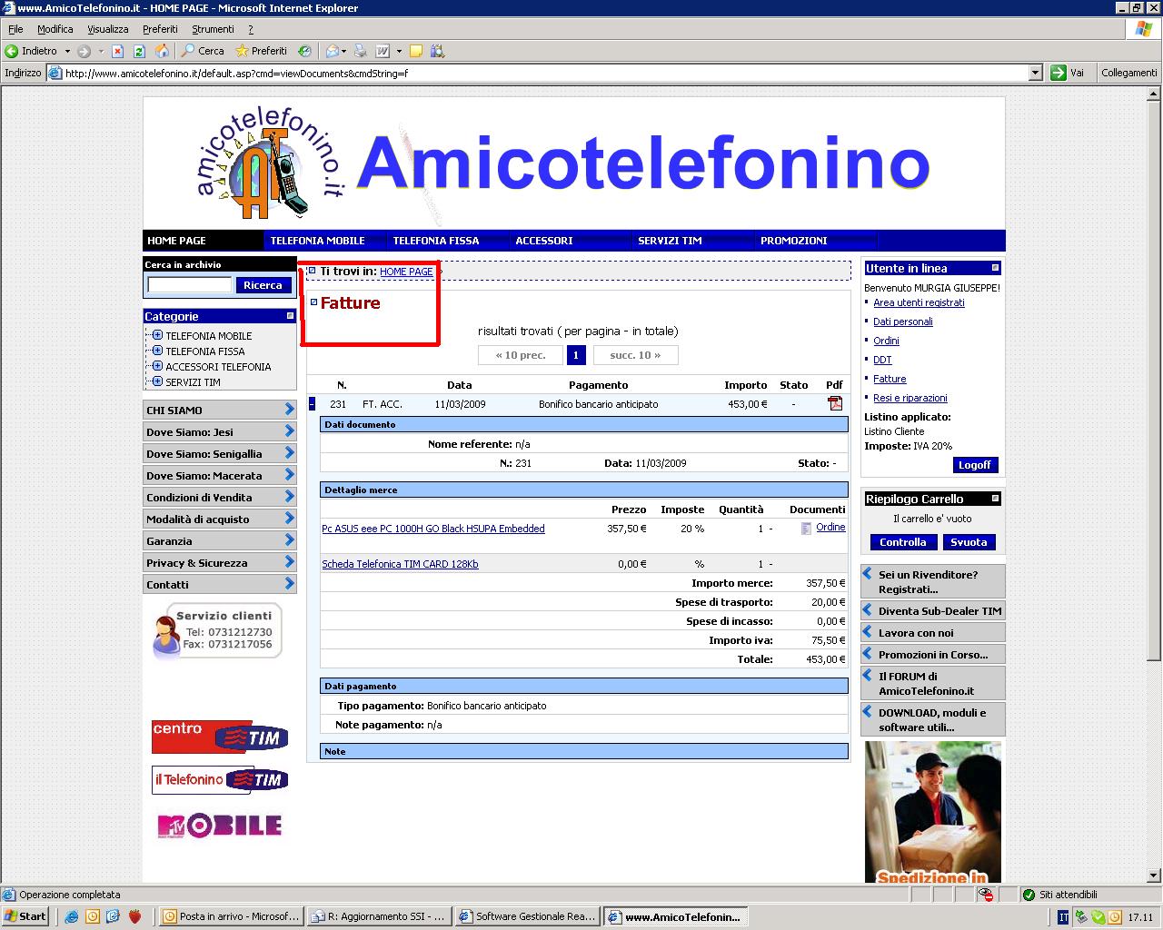Screen dimensions: 1163x930
Task: Click the CHI SIAMO arrow icon
Action: (290, 410)
